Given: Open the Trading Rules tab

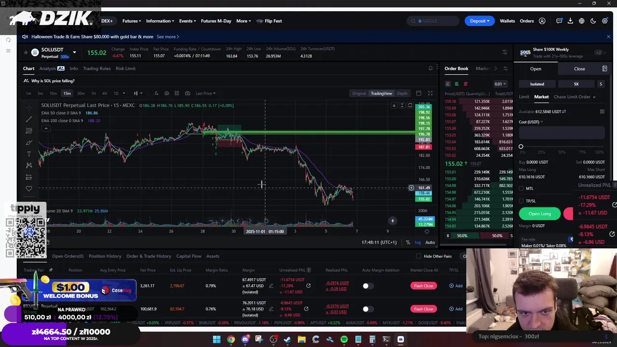Looking at the screenshot, I should [96, 68].
